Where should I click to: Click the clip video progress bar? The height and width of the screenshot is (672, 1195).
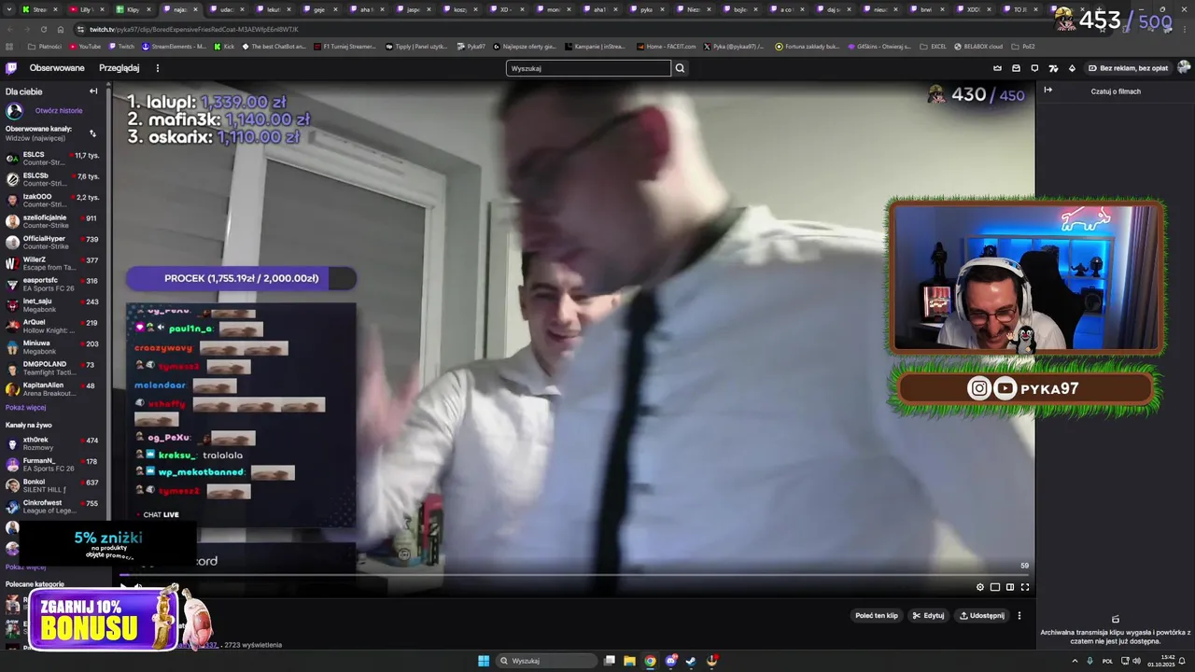(574, 575)
